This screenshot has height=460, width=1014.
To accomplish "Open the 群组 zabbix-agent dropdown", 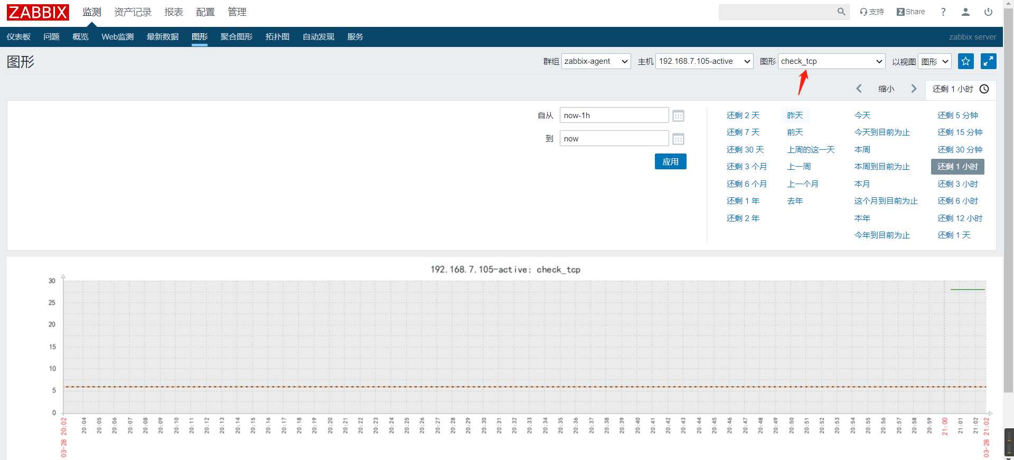I will tap(596, 61).
